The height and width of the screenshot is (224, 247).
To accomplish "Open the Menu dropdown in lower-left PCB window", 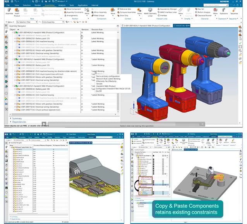I will [9, 140].
